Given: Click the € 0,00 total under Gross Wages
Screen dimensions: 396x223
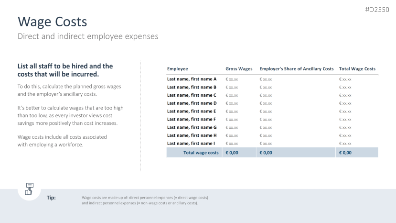Looking at the screenshot, I should [232, 153].
